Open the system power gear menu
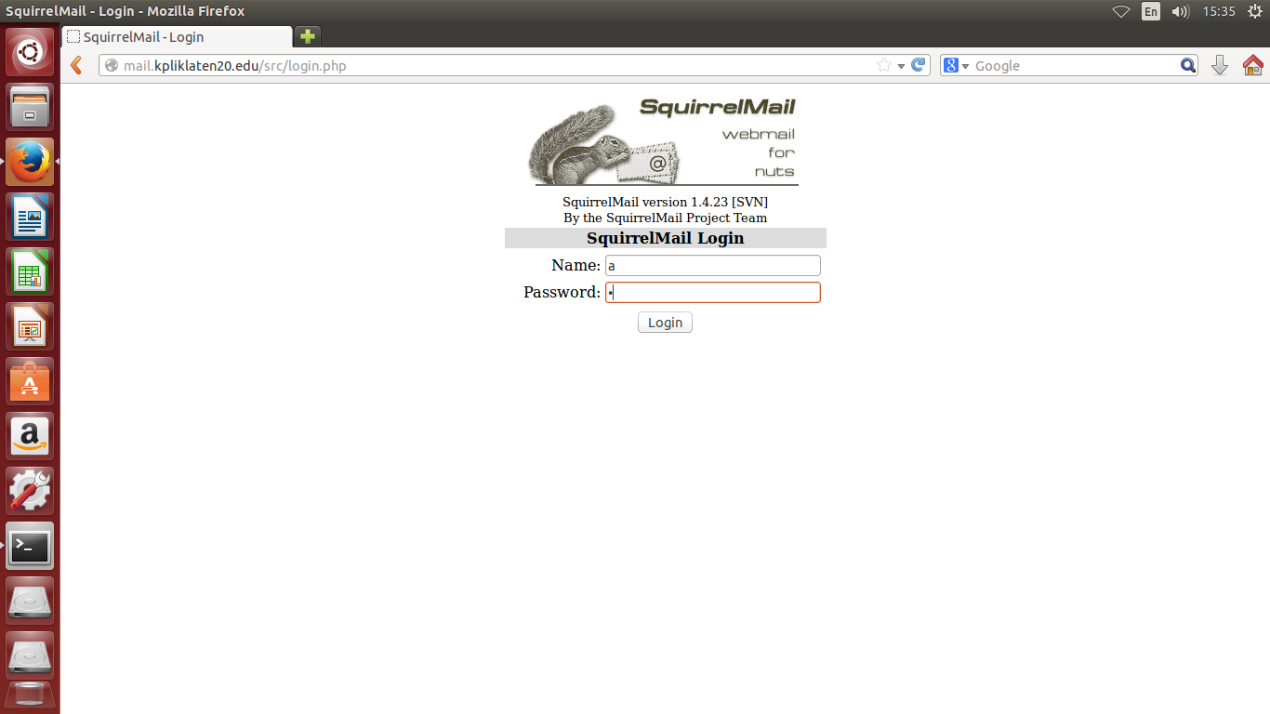1270x714 pixels. click(1254, 11)
